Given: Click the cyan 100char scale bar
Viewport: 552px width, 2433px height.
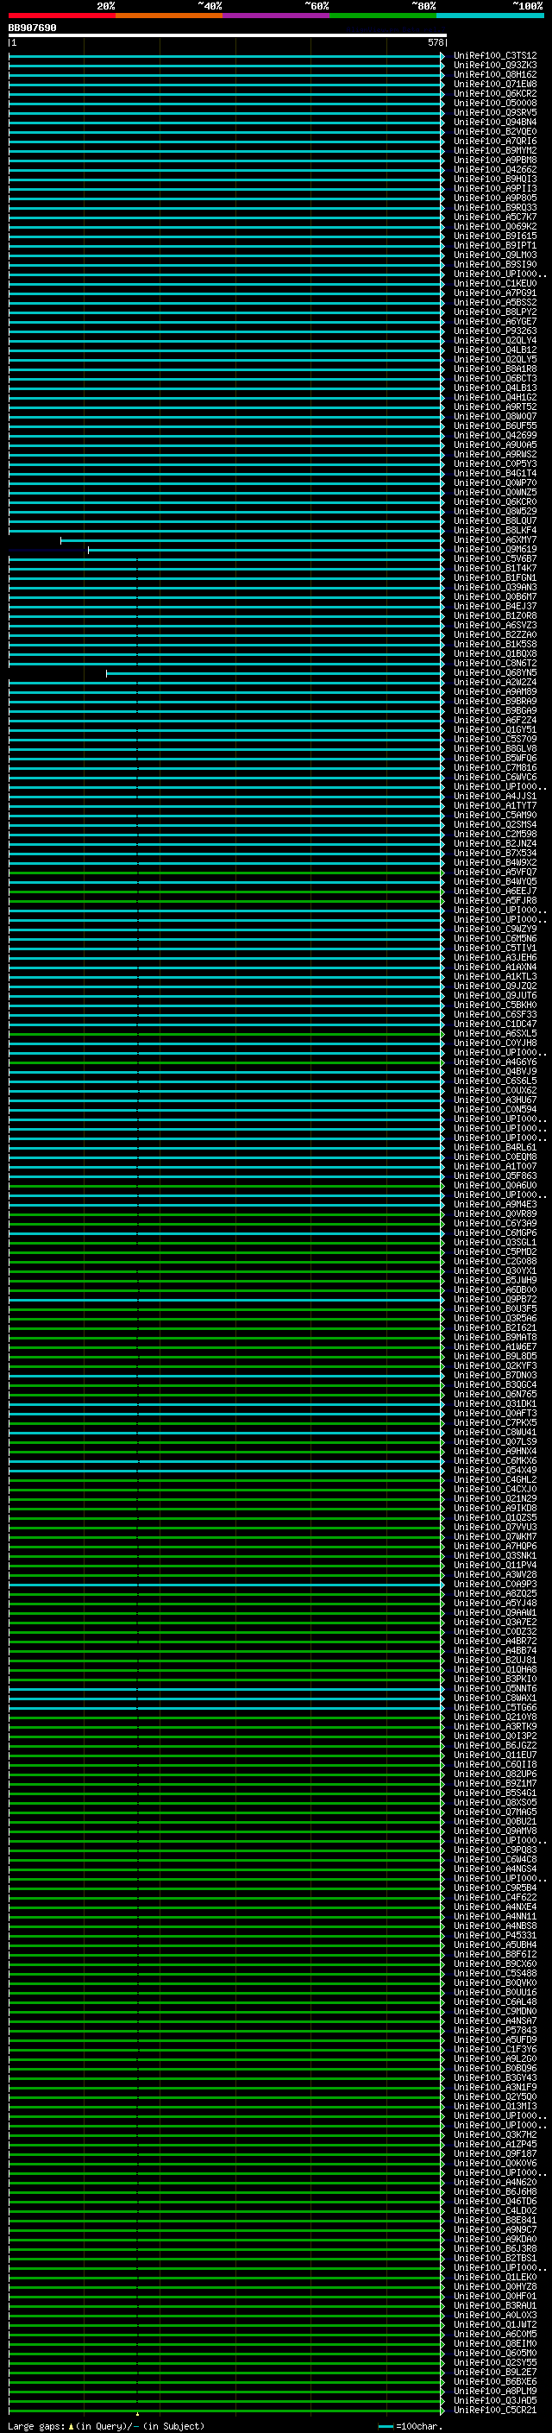Looking at the screenshot, I should pyautogui.click(x=385, y=2426).
